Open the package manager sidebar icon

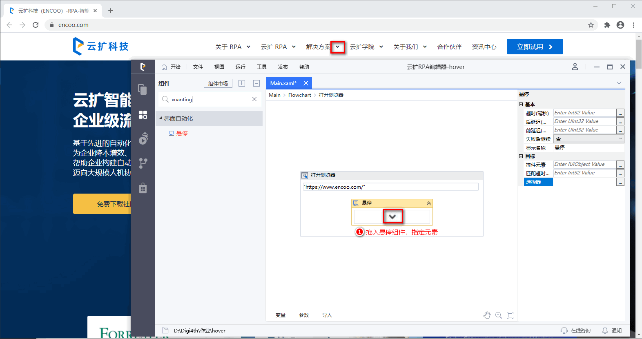(143, 188)
